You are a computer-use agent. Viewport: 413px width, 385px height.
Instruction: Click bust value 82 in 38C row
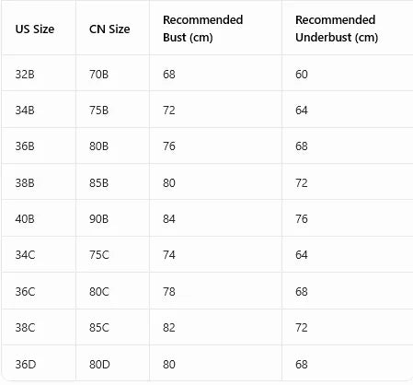pos(169,328)
